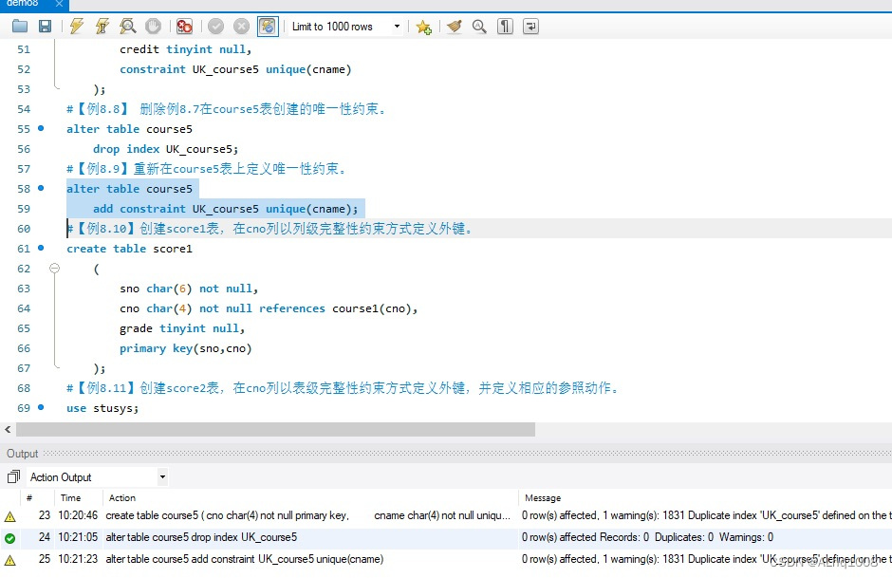Screen dimensions: 892x578
Task: Click line 64 references course1(cno)
Action: tap(338, 308)
